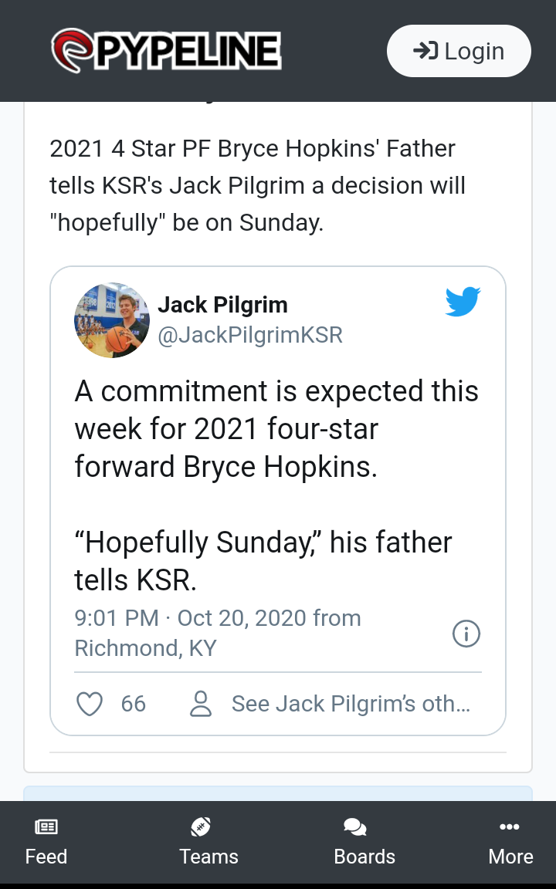Like the tweet with the heart icon
The height and width of the screenshot is (889, 556).
click(90, 704)
